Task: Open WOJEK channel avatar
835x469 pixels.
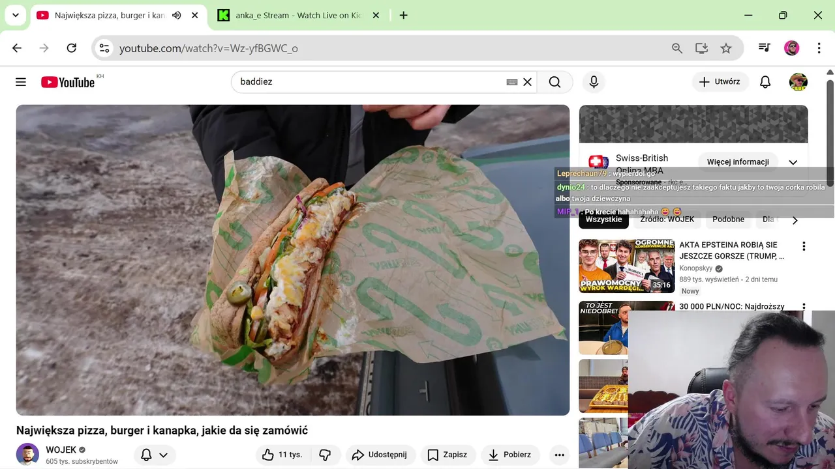Action: [x=27, y=454]
